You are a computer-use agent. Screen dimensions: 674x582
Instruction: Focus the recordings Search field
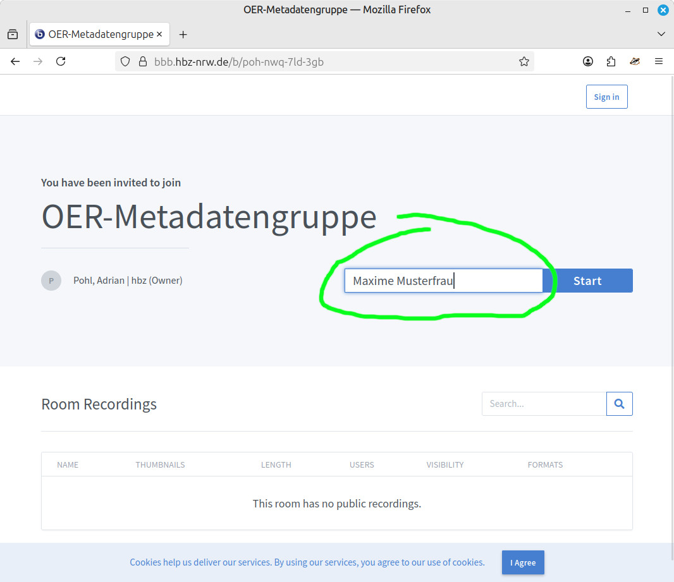[x=544, y=404]
